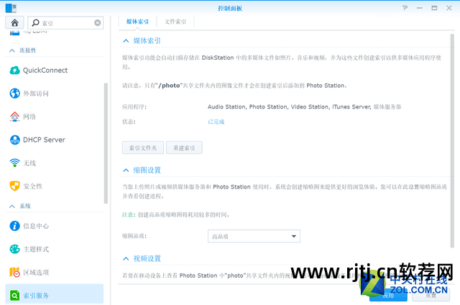This screenshot has width=460, height=305.
Task: Click the 应用程序 applications list text
Action: pos(304,107)
